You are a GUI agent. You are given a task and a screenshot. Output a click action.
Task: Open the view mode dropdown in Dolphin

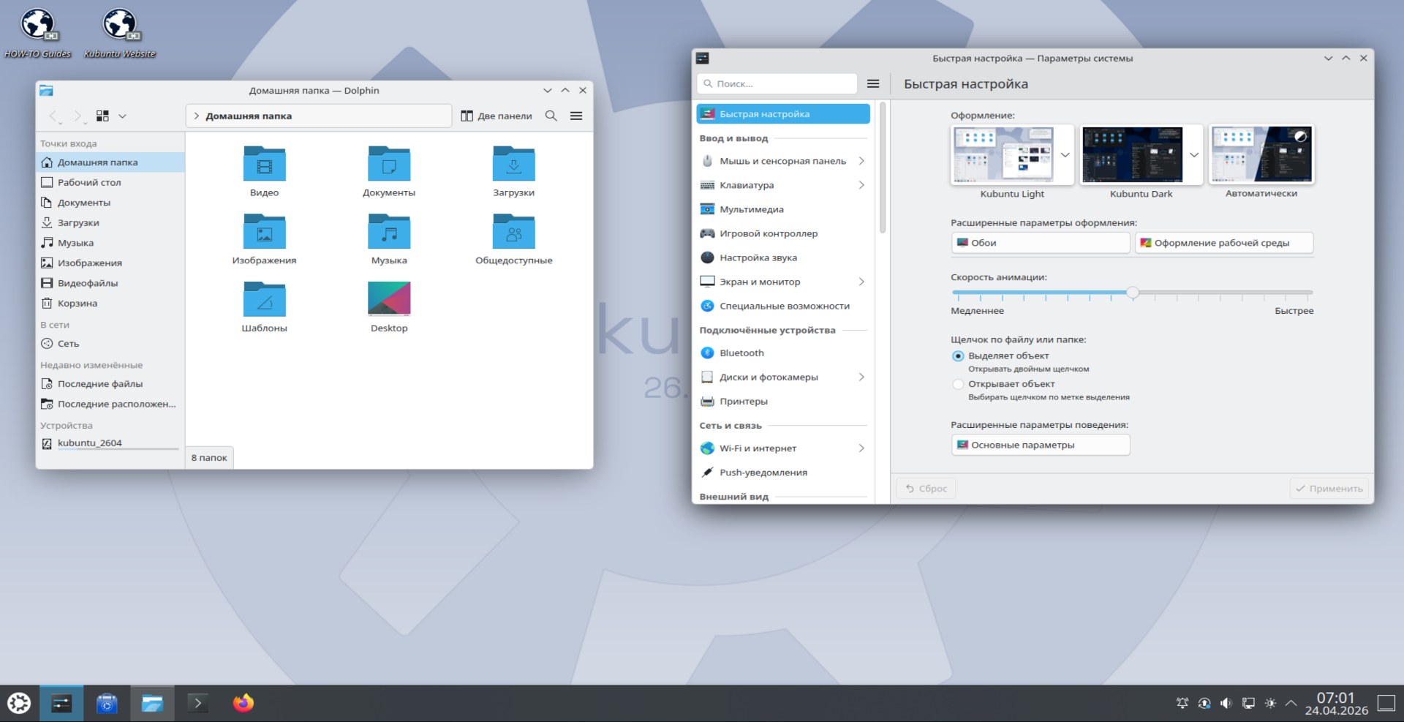[x=122, y=116]
